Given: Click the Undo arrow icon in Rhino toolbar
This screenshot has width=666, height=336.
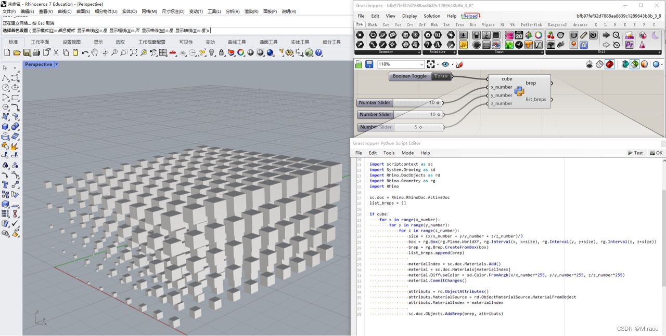Looking at the screenshot, I should [x=85, y=52].
